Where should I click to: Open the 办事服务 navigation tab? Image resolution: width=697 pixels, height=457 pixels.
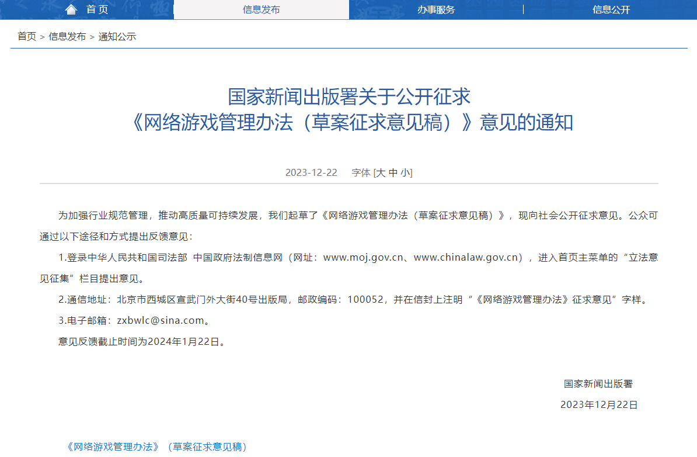[x=436, y=9]
